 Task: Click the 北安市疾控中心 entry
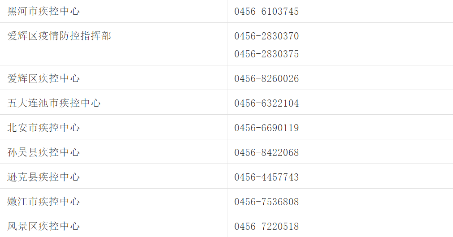click(44, 128)
